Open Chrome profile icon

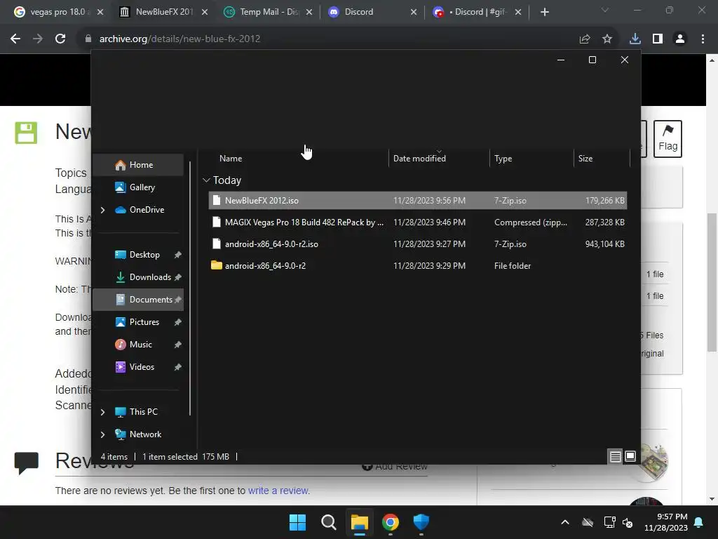point(680,39)
